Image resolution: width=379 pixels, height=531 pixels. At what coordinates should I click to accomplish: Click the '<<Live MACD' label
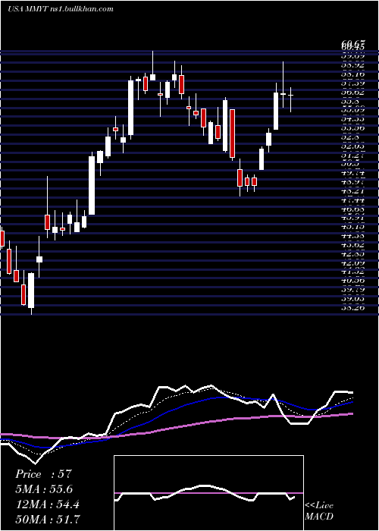click(319, 511)
